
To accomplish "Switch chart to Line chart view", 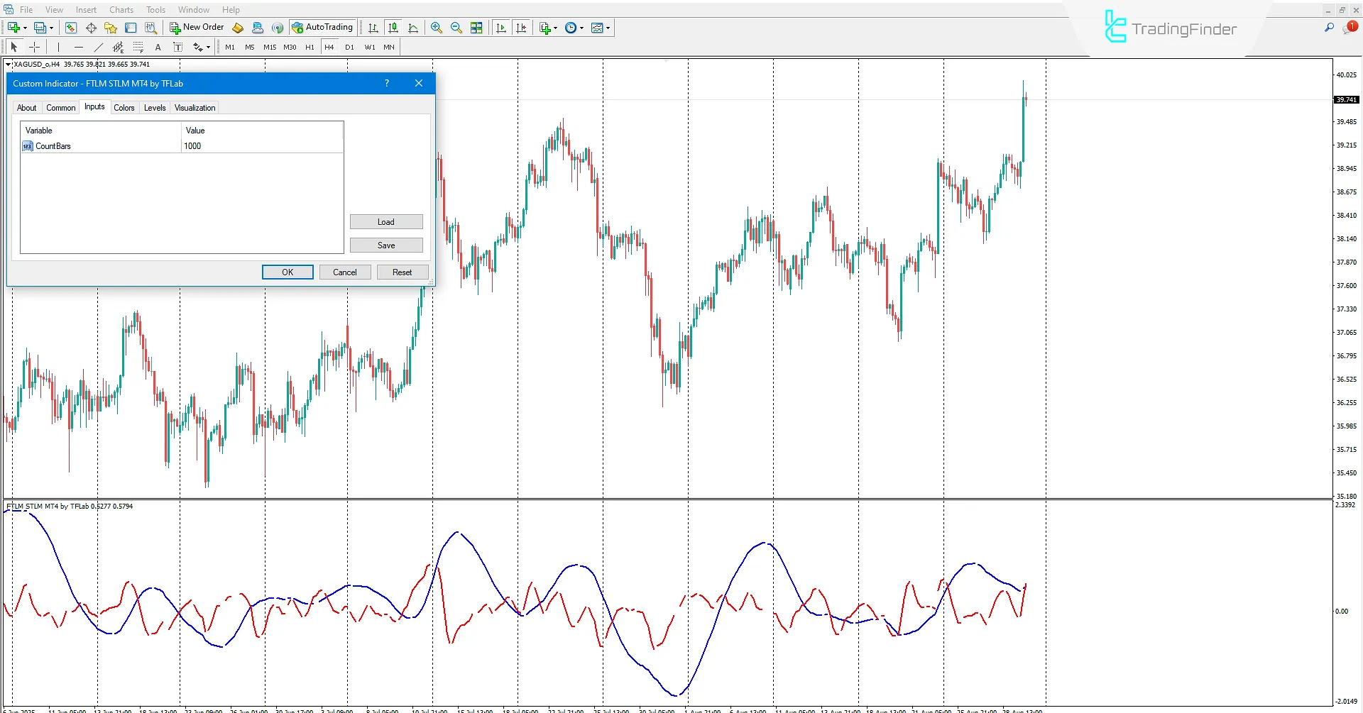I will point(414,28).
